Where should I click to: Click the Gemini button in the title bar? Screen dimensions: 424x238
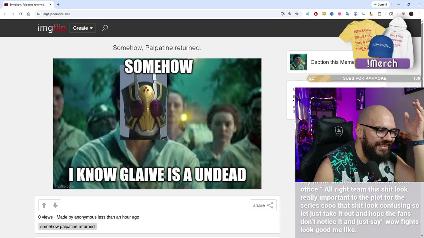click(x=380, y=5)
